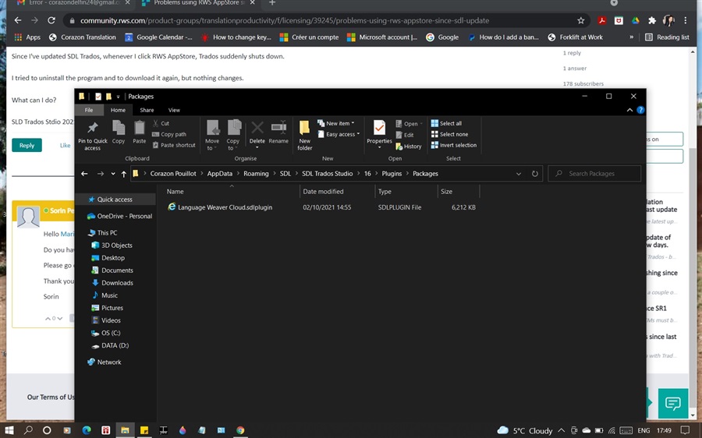
Task: Cut the selected item
Action: click(161, 123)
